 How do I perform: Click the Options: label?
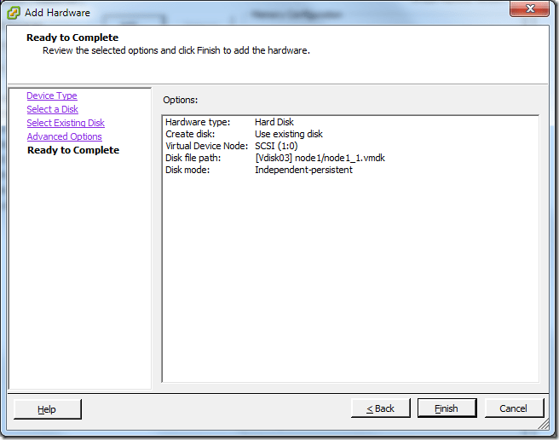[x=181, y=100]
